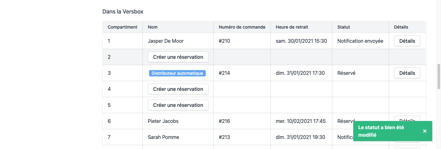The image size is (441, 149).
Task: Create a reservation for compartment 5
Action: click(178, 105)
